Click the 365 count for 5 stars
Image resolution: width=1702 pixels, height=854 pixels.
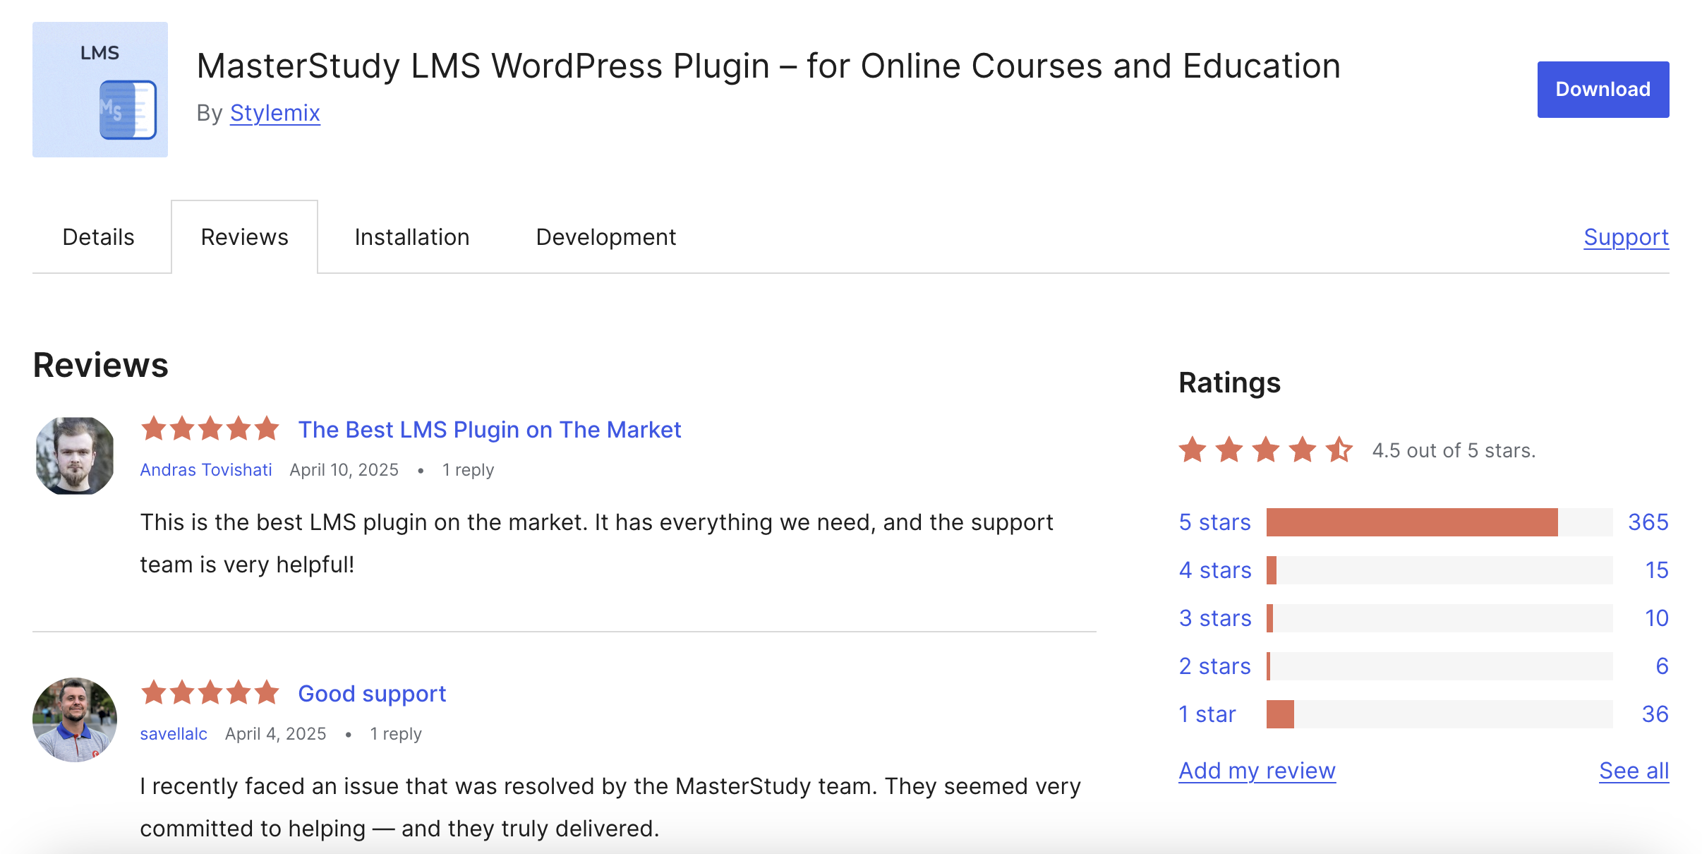(x=1648, y=522)
